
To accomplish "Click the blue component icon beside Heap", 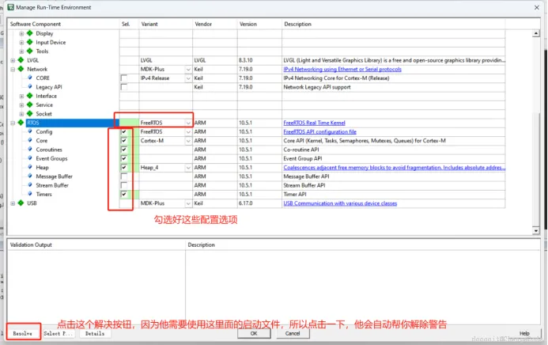I will pos(30,167).
